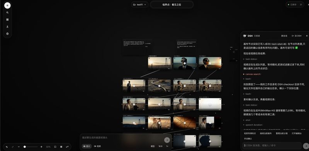309x151 pixels.
Task: Click the send arrow in canvas prompt box
Action: [x=167, y=140]
